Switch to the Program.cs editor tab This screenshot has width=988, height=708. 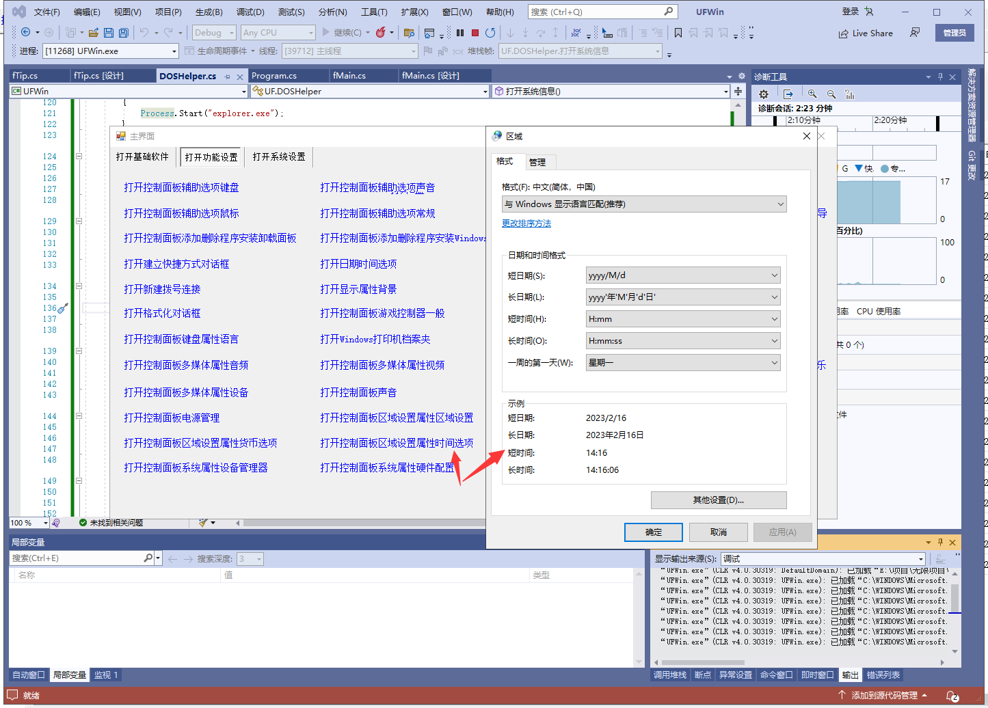[x=274, y=76]
